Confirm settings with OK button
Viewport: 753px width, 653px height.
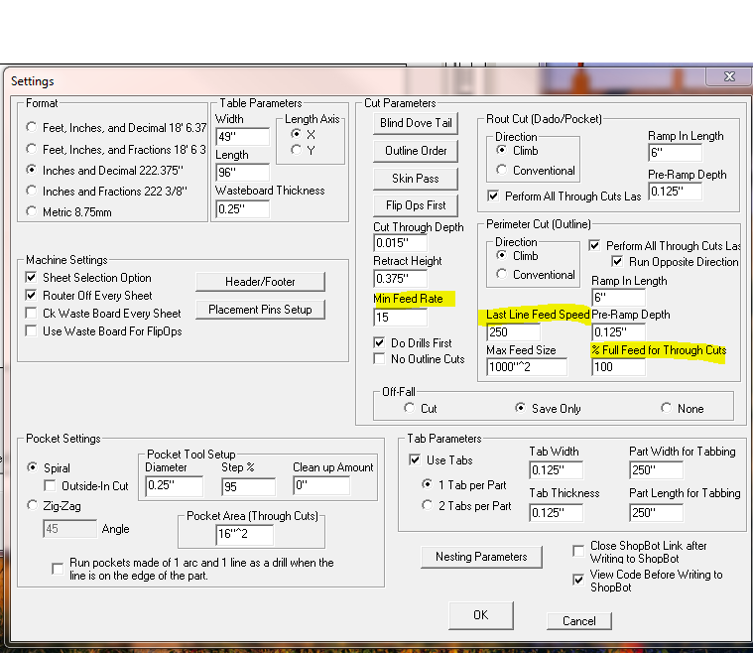pyautogui.click(x=480, y=615)
